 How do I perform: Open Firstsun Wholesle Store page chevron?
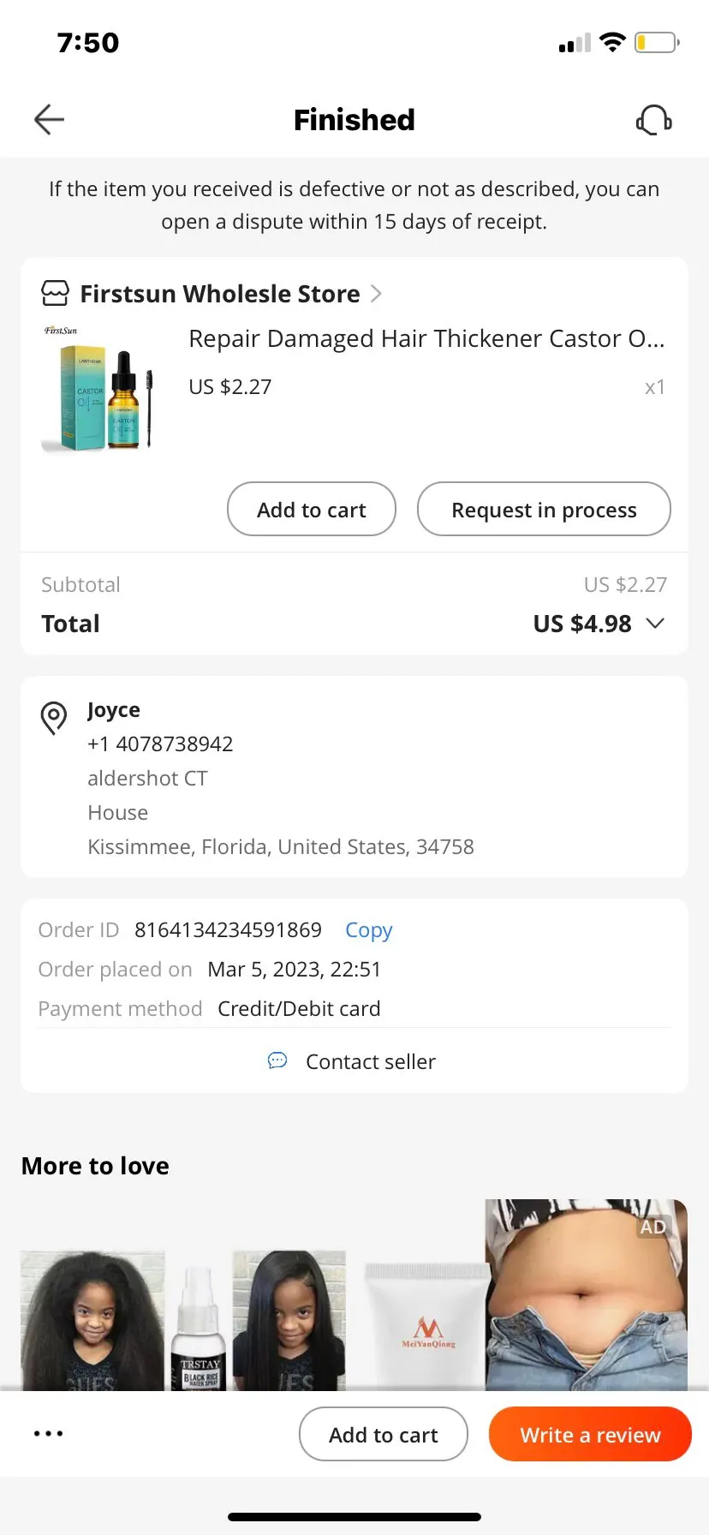click(x=376, y=294)
